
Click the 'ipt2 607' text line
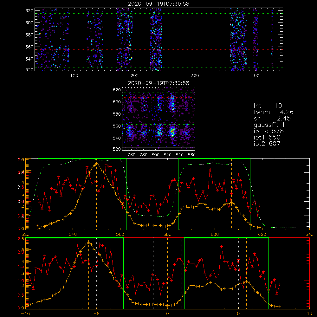click(267, 144)
